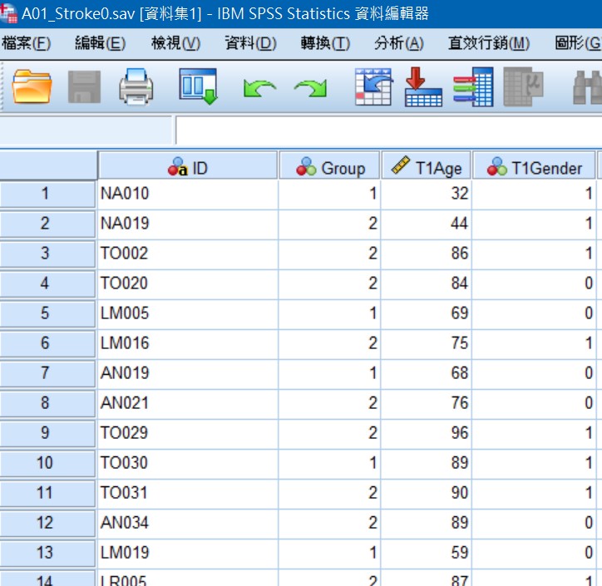Viewport: 602px width, 586px height.
Task: Open the Variables info icon
Action: (473, 86)
